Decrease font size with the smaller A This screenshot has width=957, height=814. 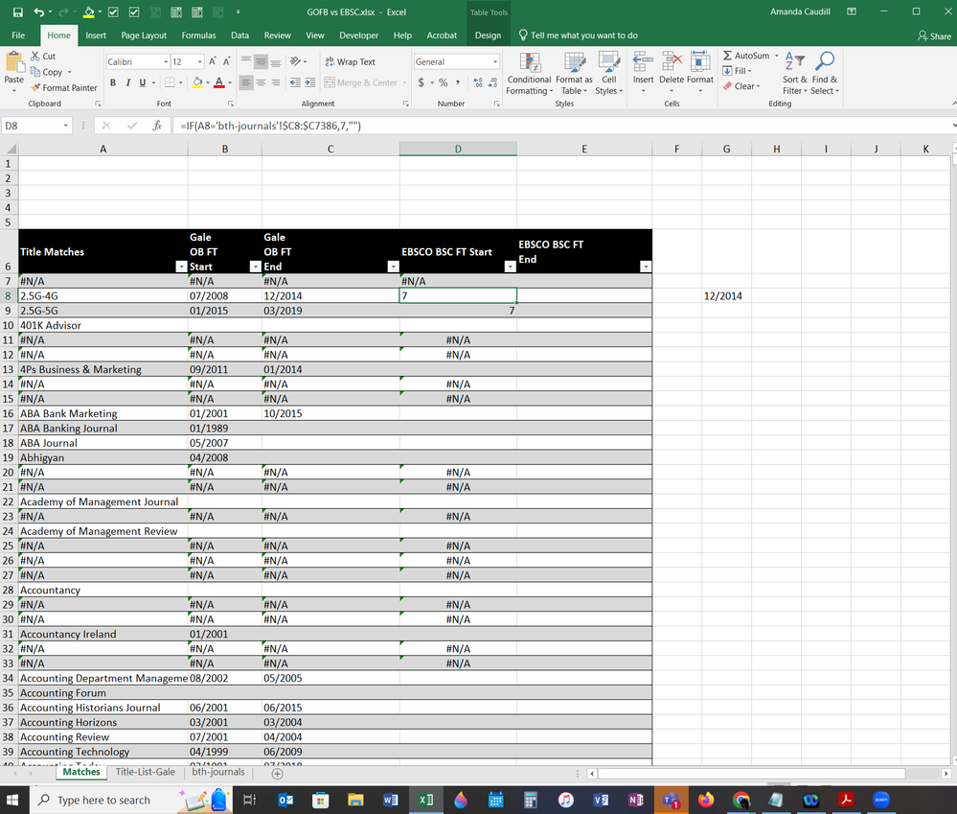pos(226,61)
